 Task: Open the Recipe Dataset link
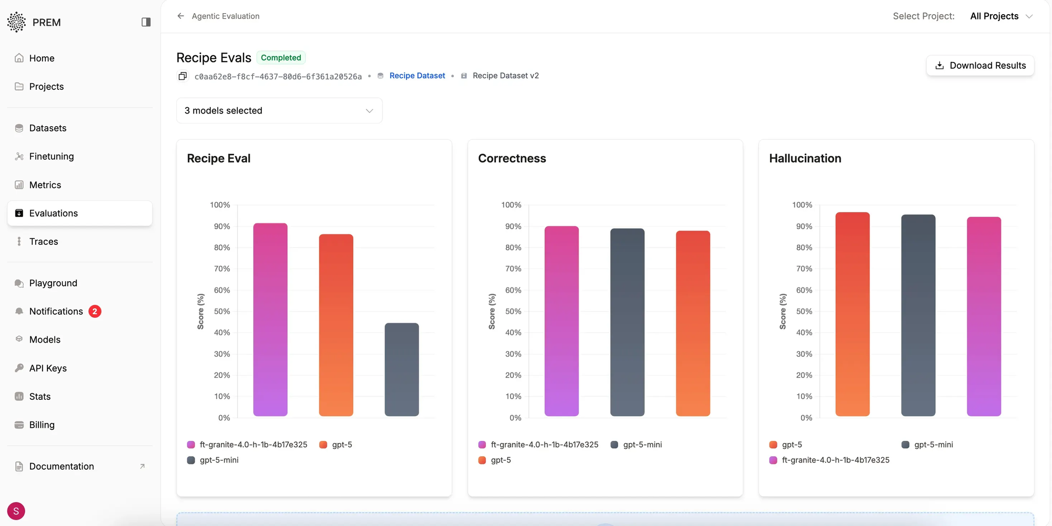417,75
